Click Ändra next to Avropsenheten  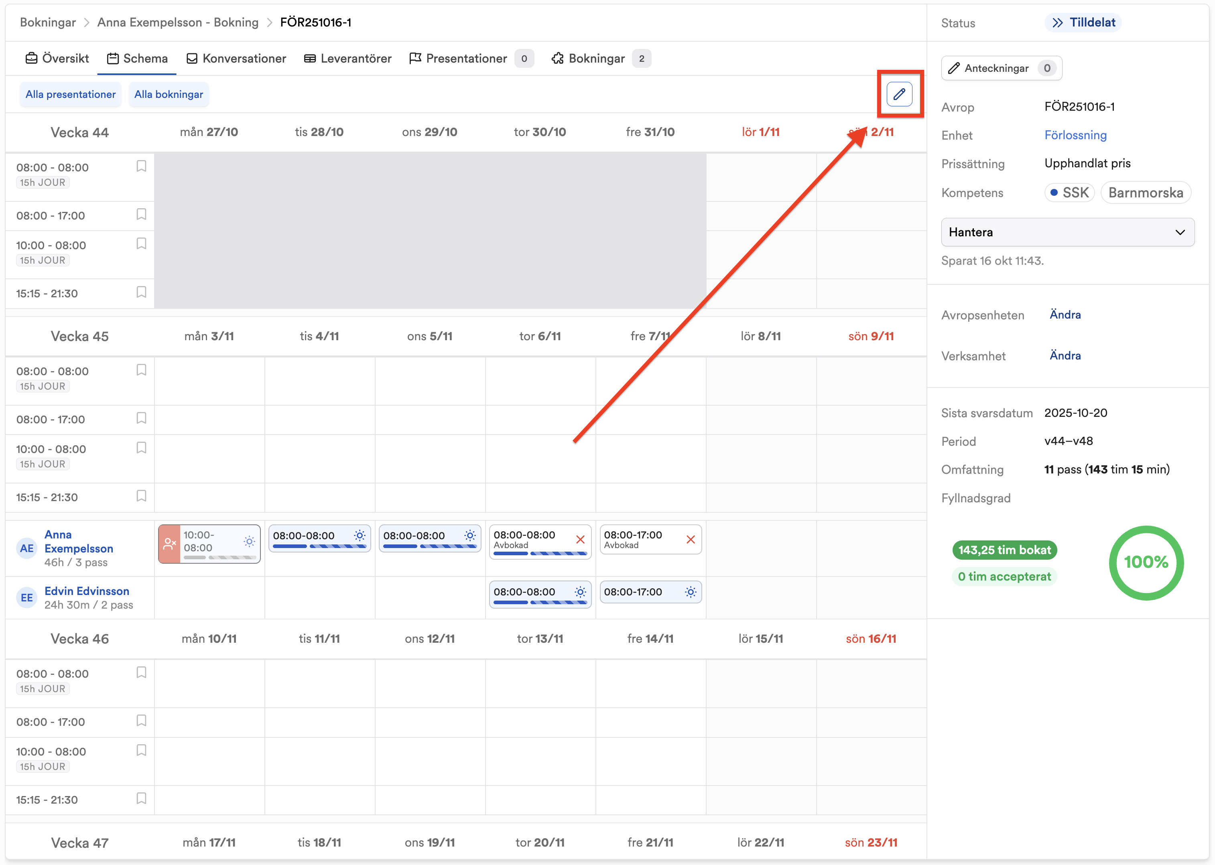(x=1065, y=315)
